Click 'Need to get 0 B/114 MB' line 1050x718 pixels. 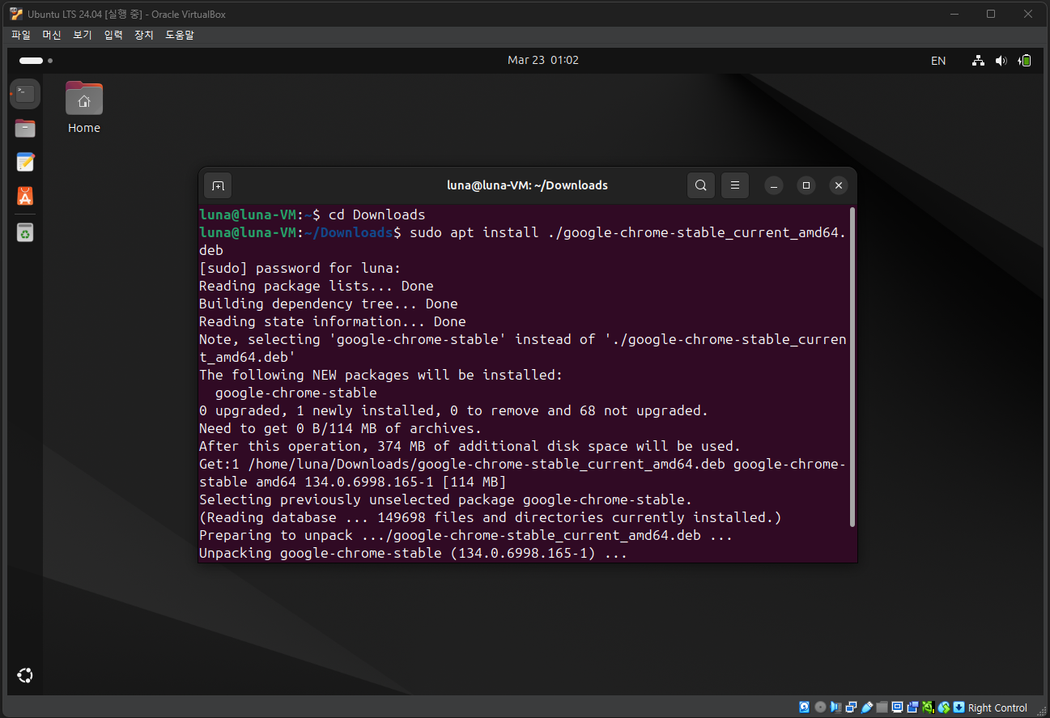pos(341,428)
